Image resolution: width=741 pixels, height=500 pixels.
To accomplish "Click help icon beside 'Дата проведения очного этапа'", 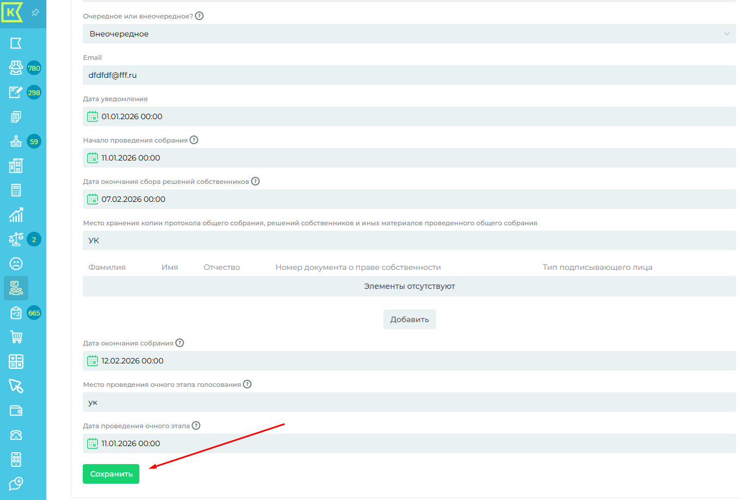I will (196, 425).
